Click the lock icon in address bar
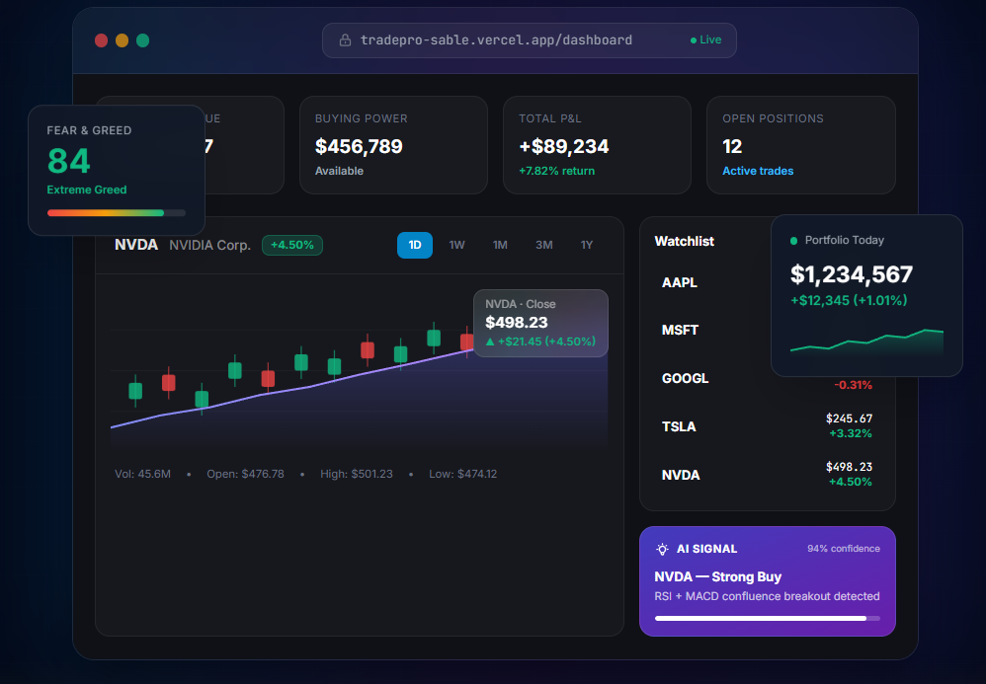The height and width of the screenshot is (684, 986). tap(345, 40)
